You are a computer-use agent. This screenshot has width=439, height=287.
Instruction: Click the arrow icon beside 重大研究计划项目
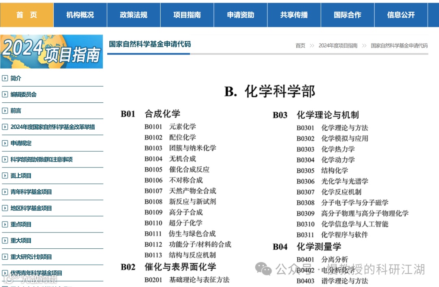point(5,257)
